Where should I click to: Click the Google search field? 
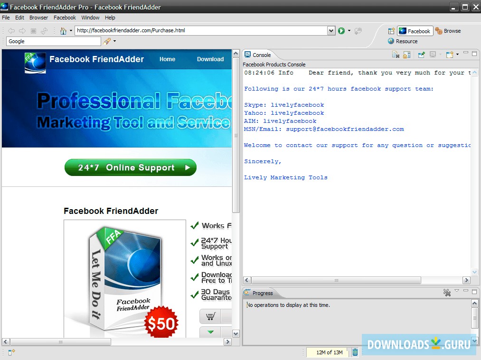tap(53, 41)
